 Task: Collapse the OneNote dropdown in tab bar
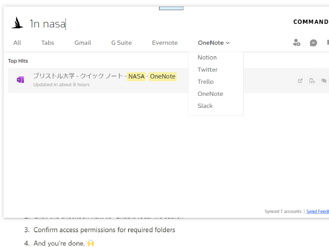click(x=214, y=43)
